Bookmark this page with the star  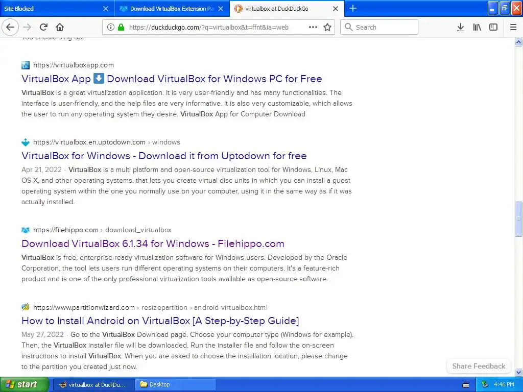coord(327,27)
